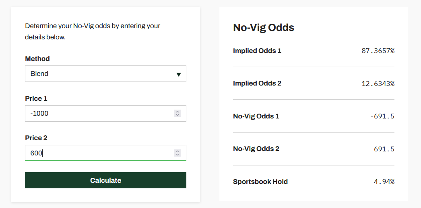
Task: Click the Method label
Action: [x=37, y=59]
